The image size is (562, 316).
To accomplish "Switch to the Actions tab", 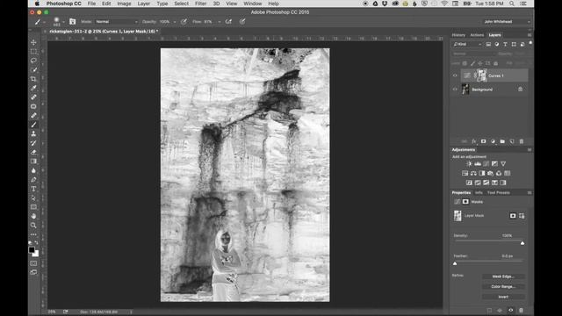I will click(x=477, y=35).
